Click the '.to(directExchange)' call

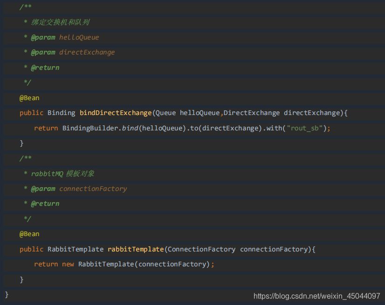point(224,128)
